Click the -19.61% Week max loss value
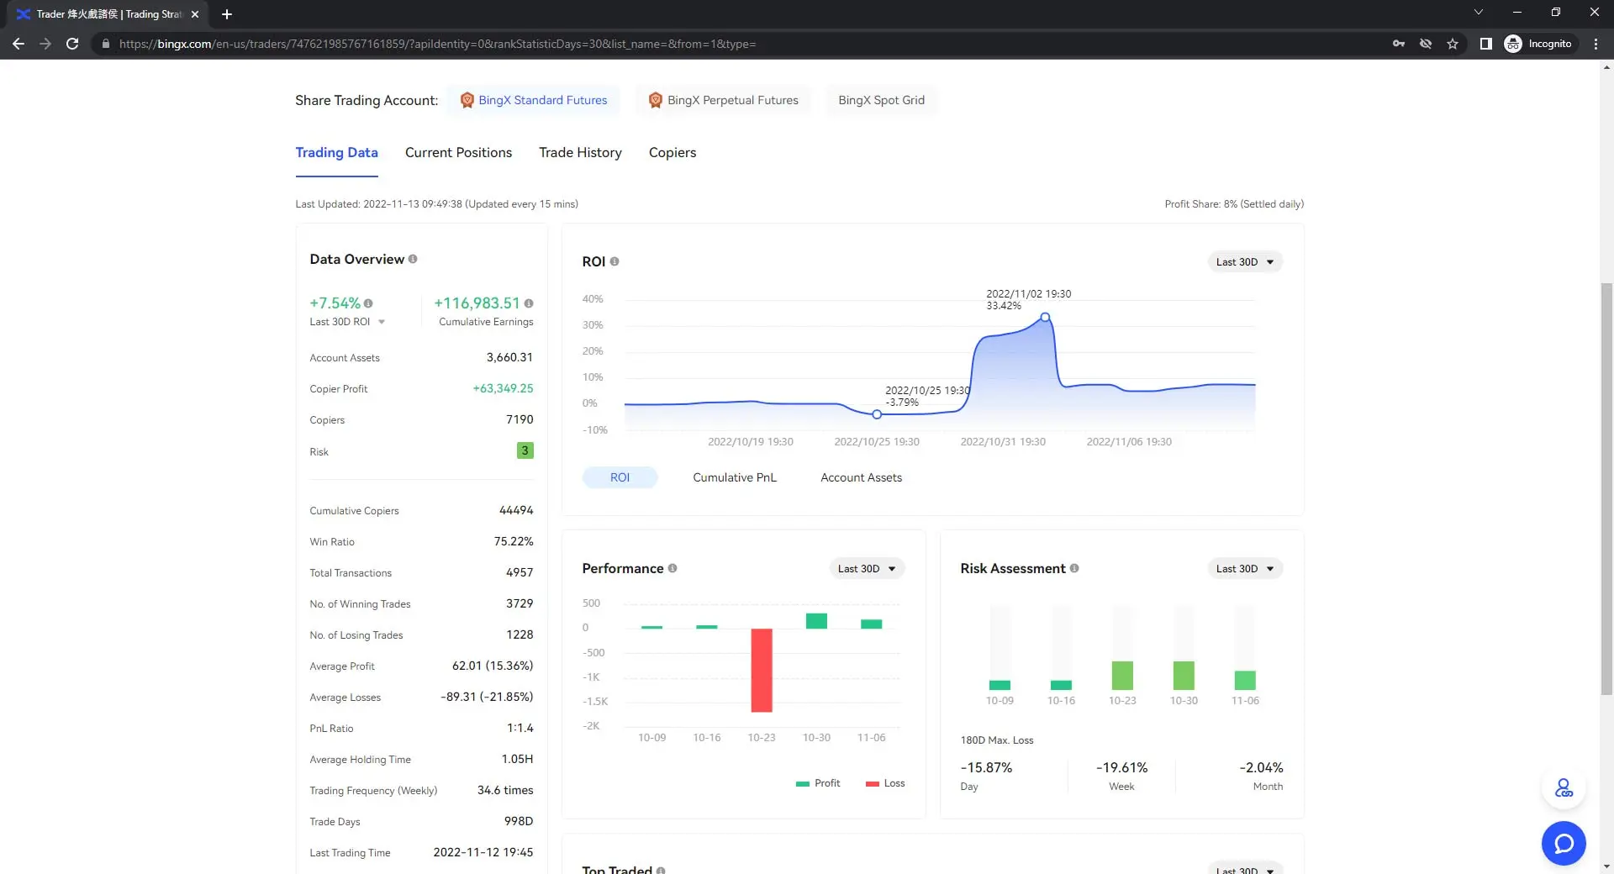The height and width of the screenshot is (874, 1614). coord(1121,767)
